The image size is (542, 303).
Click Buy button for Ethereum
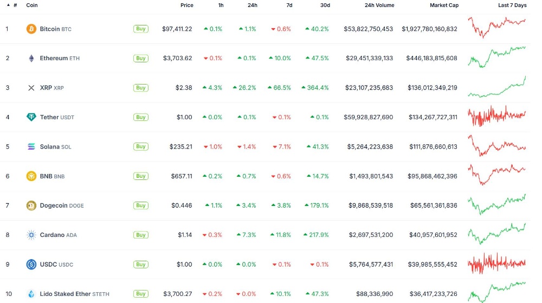[141, 58]
